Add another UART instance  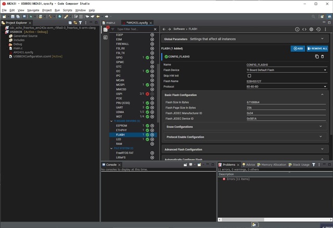pos(152,108)
